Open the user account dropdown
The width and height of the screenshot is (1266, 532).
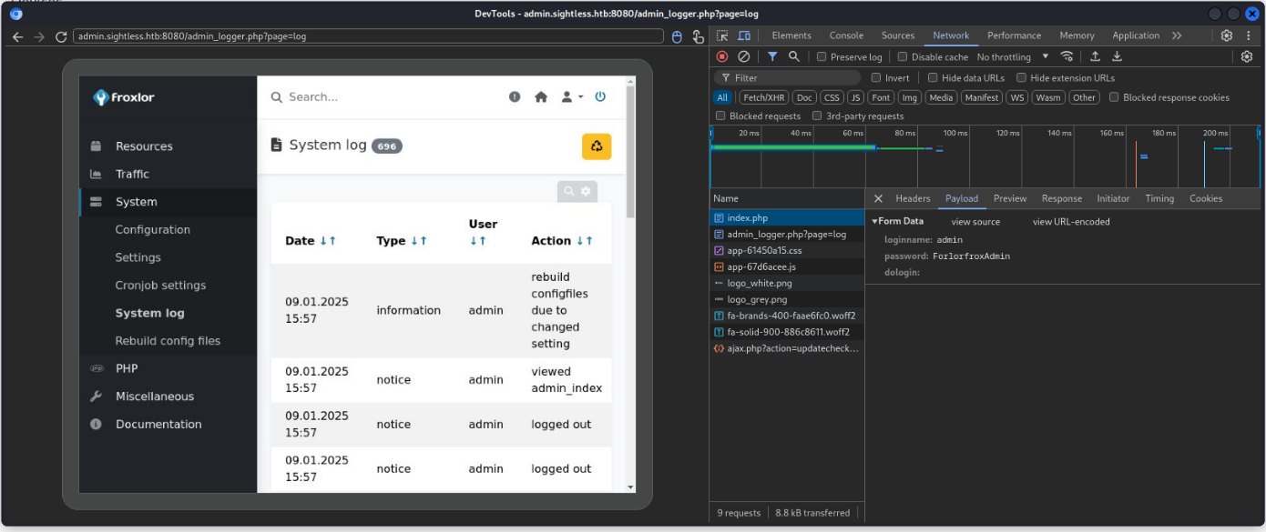coord(572,96)
